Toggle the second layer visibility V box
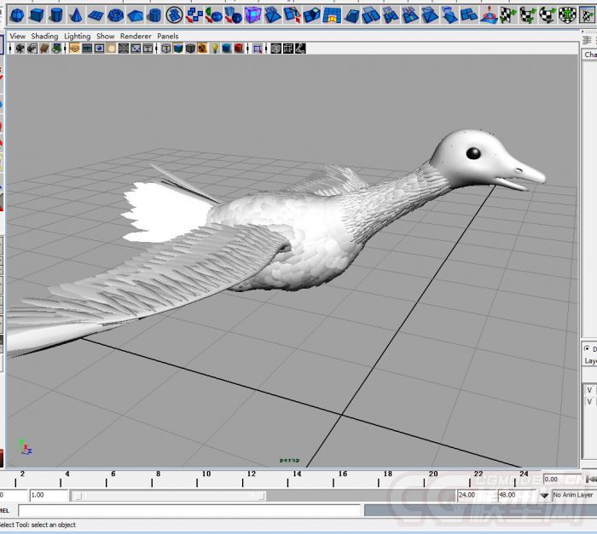Image resolution: width=597 pixels, height=534 pixels. click(x=589, y=401)
